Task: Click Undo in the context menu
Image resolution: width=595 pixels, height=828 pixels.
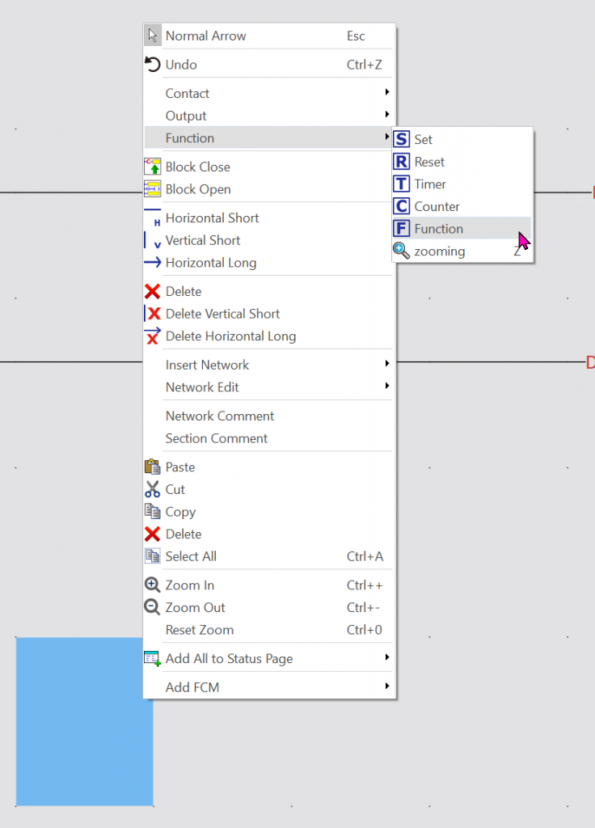Action: [181, 65]
